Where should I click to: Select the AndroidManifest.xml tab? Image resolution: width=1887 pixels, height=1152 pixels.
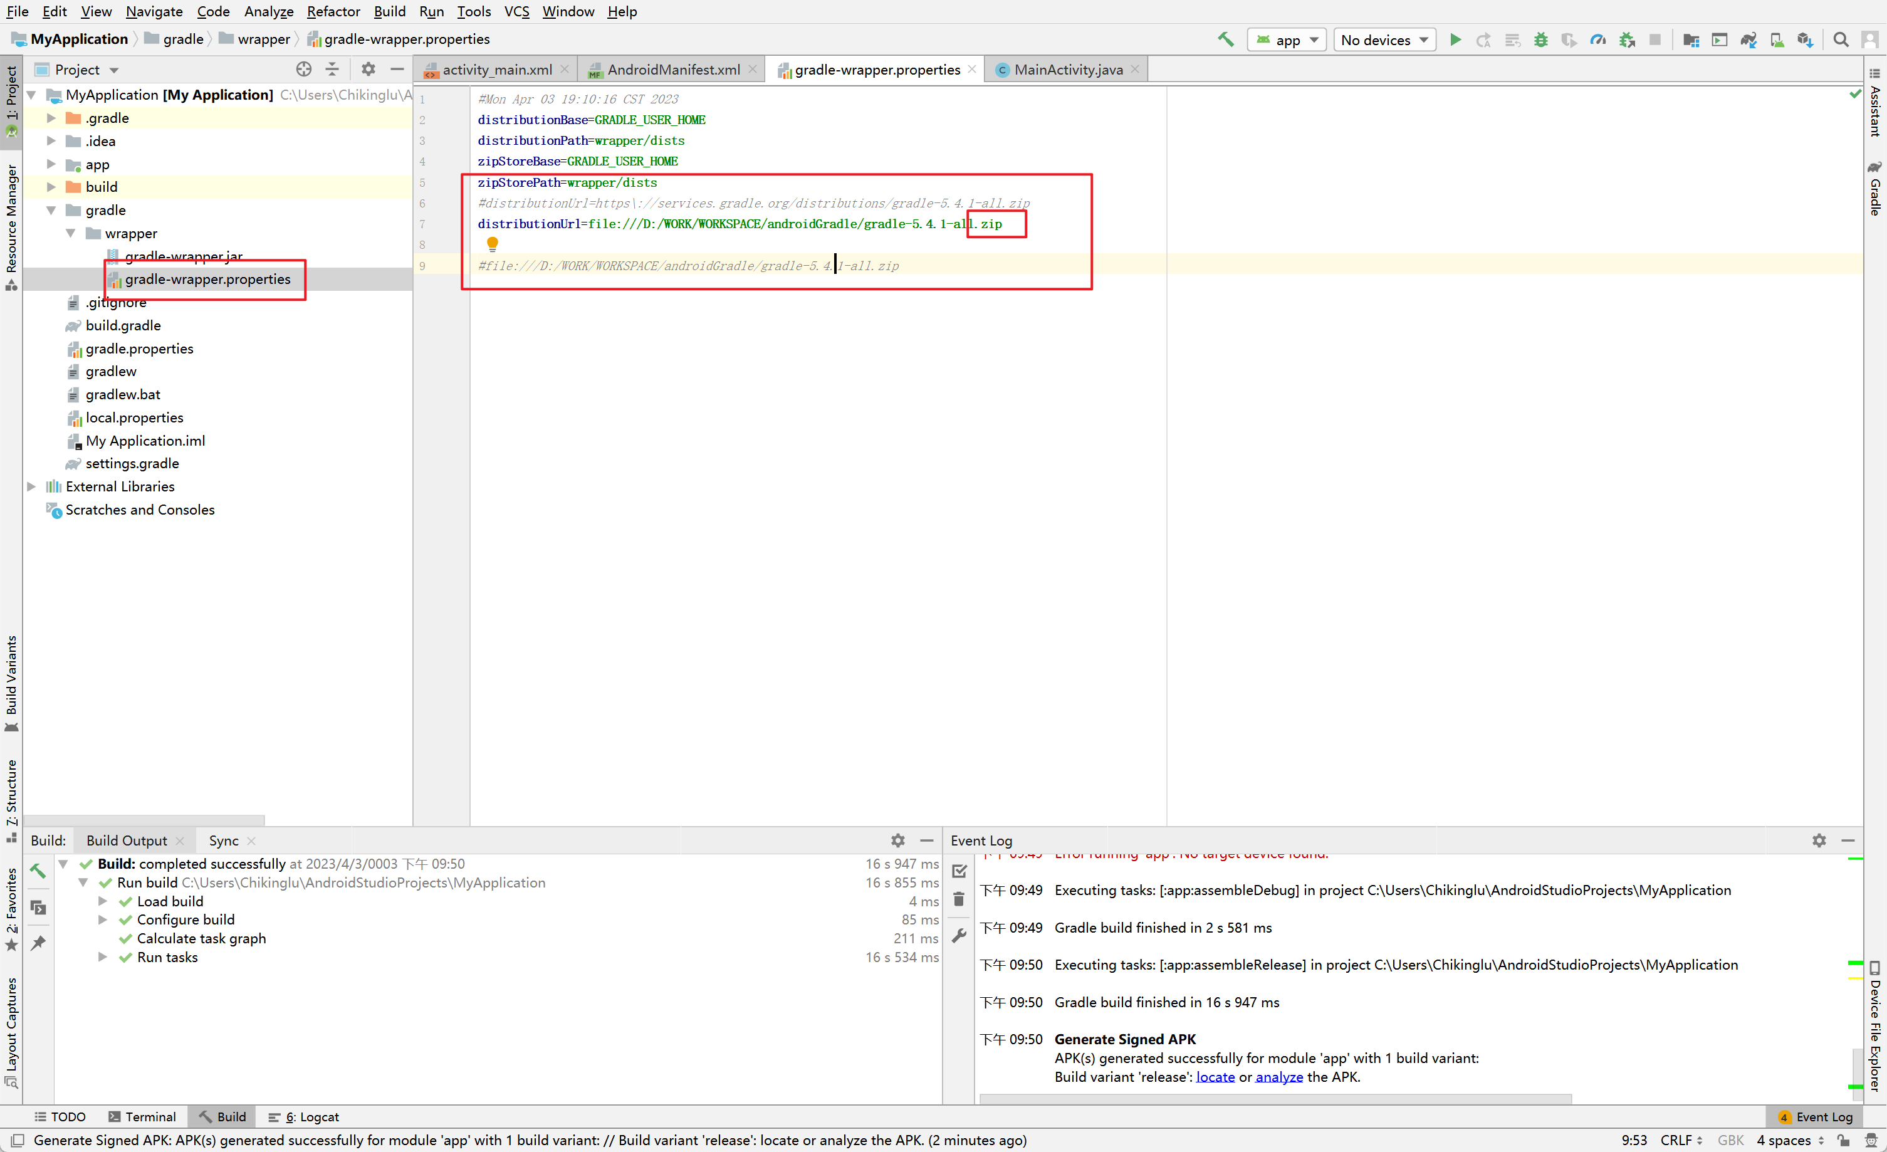coord(671,69)
